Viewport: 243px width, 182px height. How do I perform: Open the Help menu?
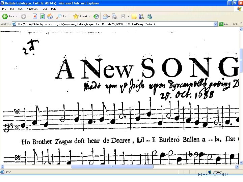coord(53,9)
